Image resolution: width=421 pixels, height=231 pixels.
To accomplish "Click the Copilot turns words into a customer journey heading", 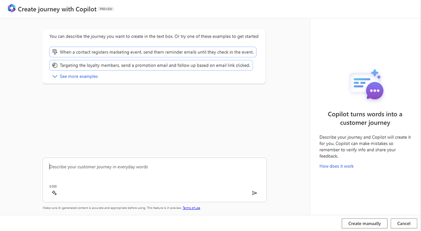I will click(x=365, y=119).
